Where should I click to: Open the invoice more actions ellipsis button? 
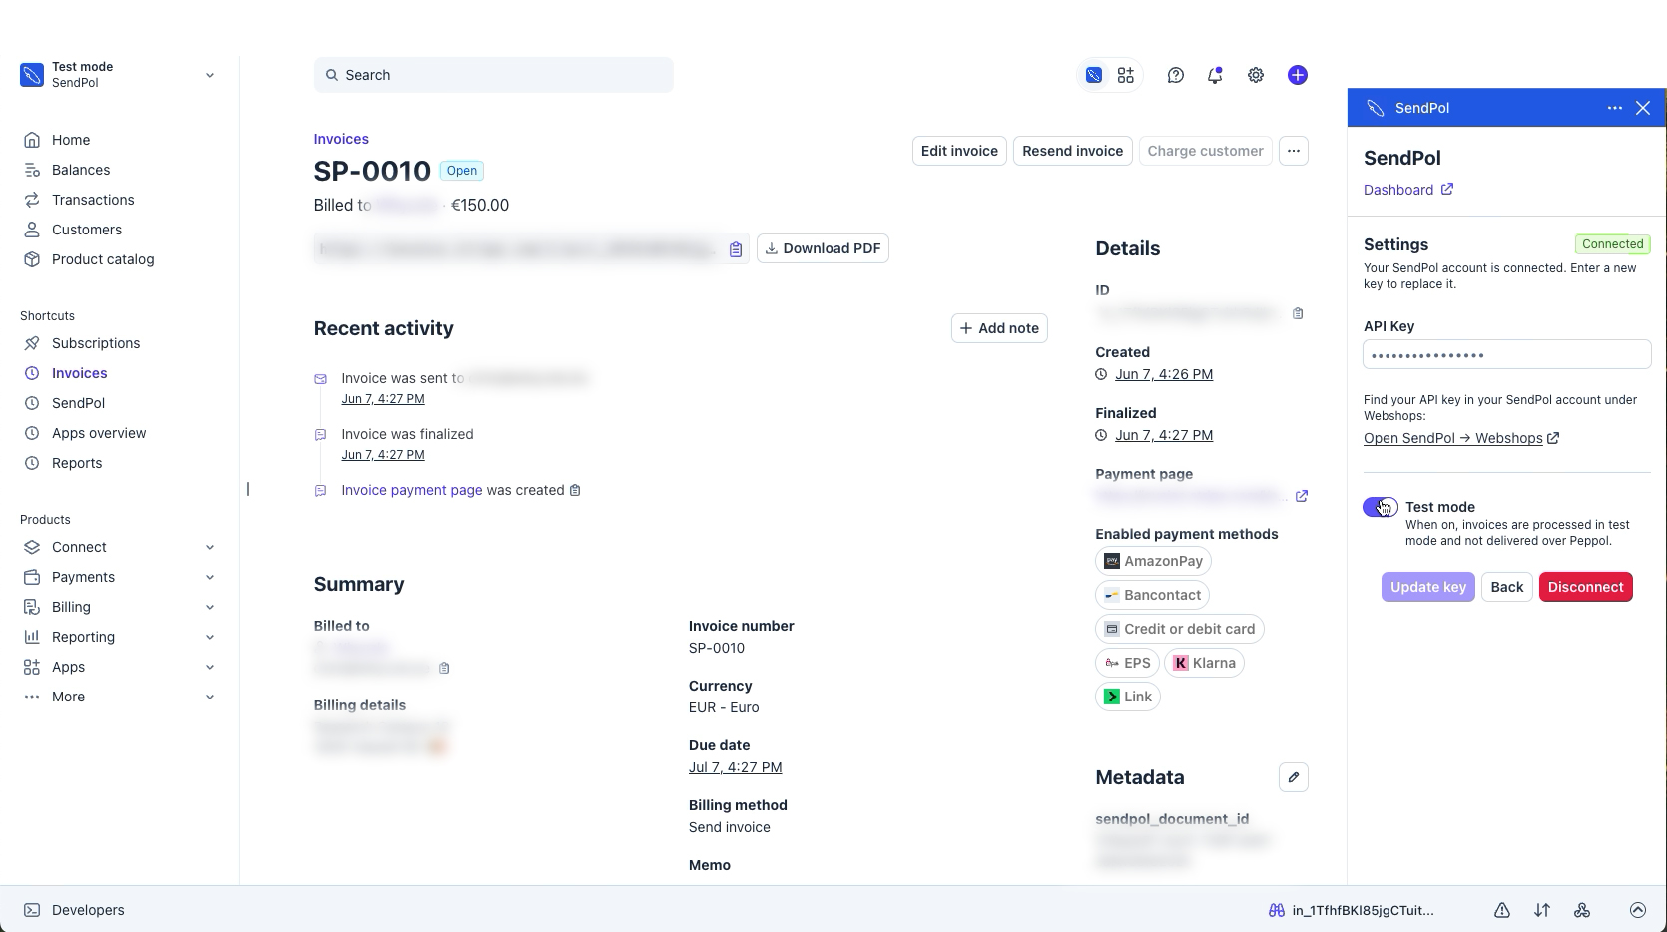point(1294,151)
